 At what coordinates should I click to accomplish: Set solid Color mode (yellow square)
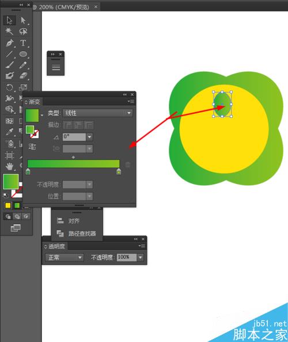pos(8,205)
